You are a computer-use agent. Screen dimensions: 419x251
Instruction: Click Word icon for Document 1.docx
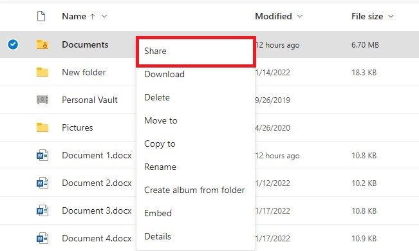click(x=42, y=155)
